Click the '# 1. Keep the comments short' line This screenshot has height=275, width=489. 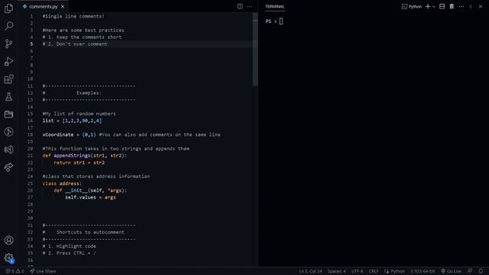(x=82, y=37)
